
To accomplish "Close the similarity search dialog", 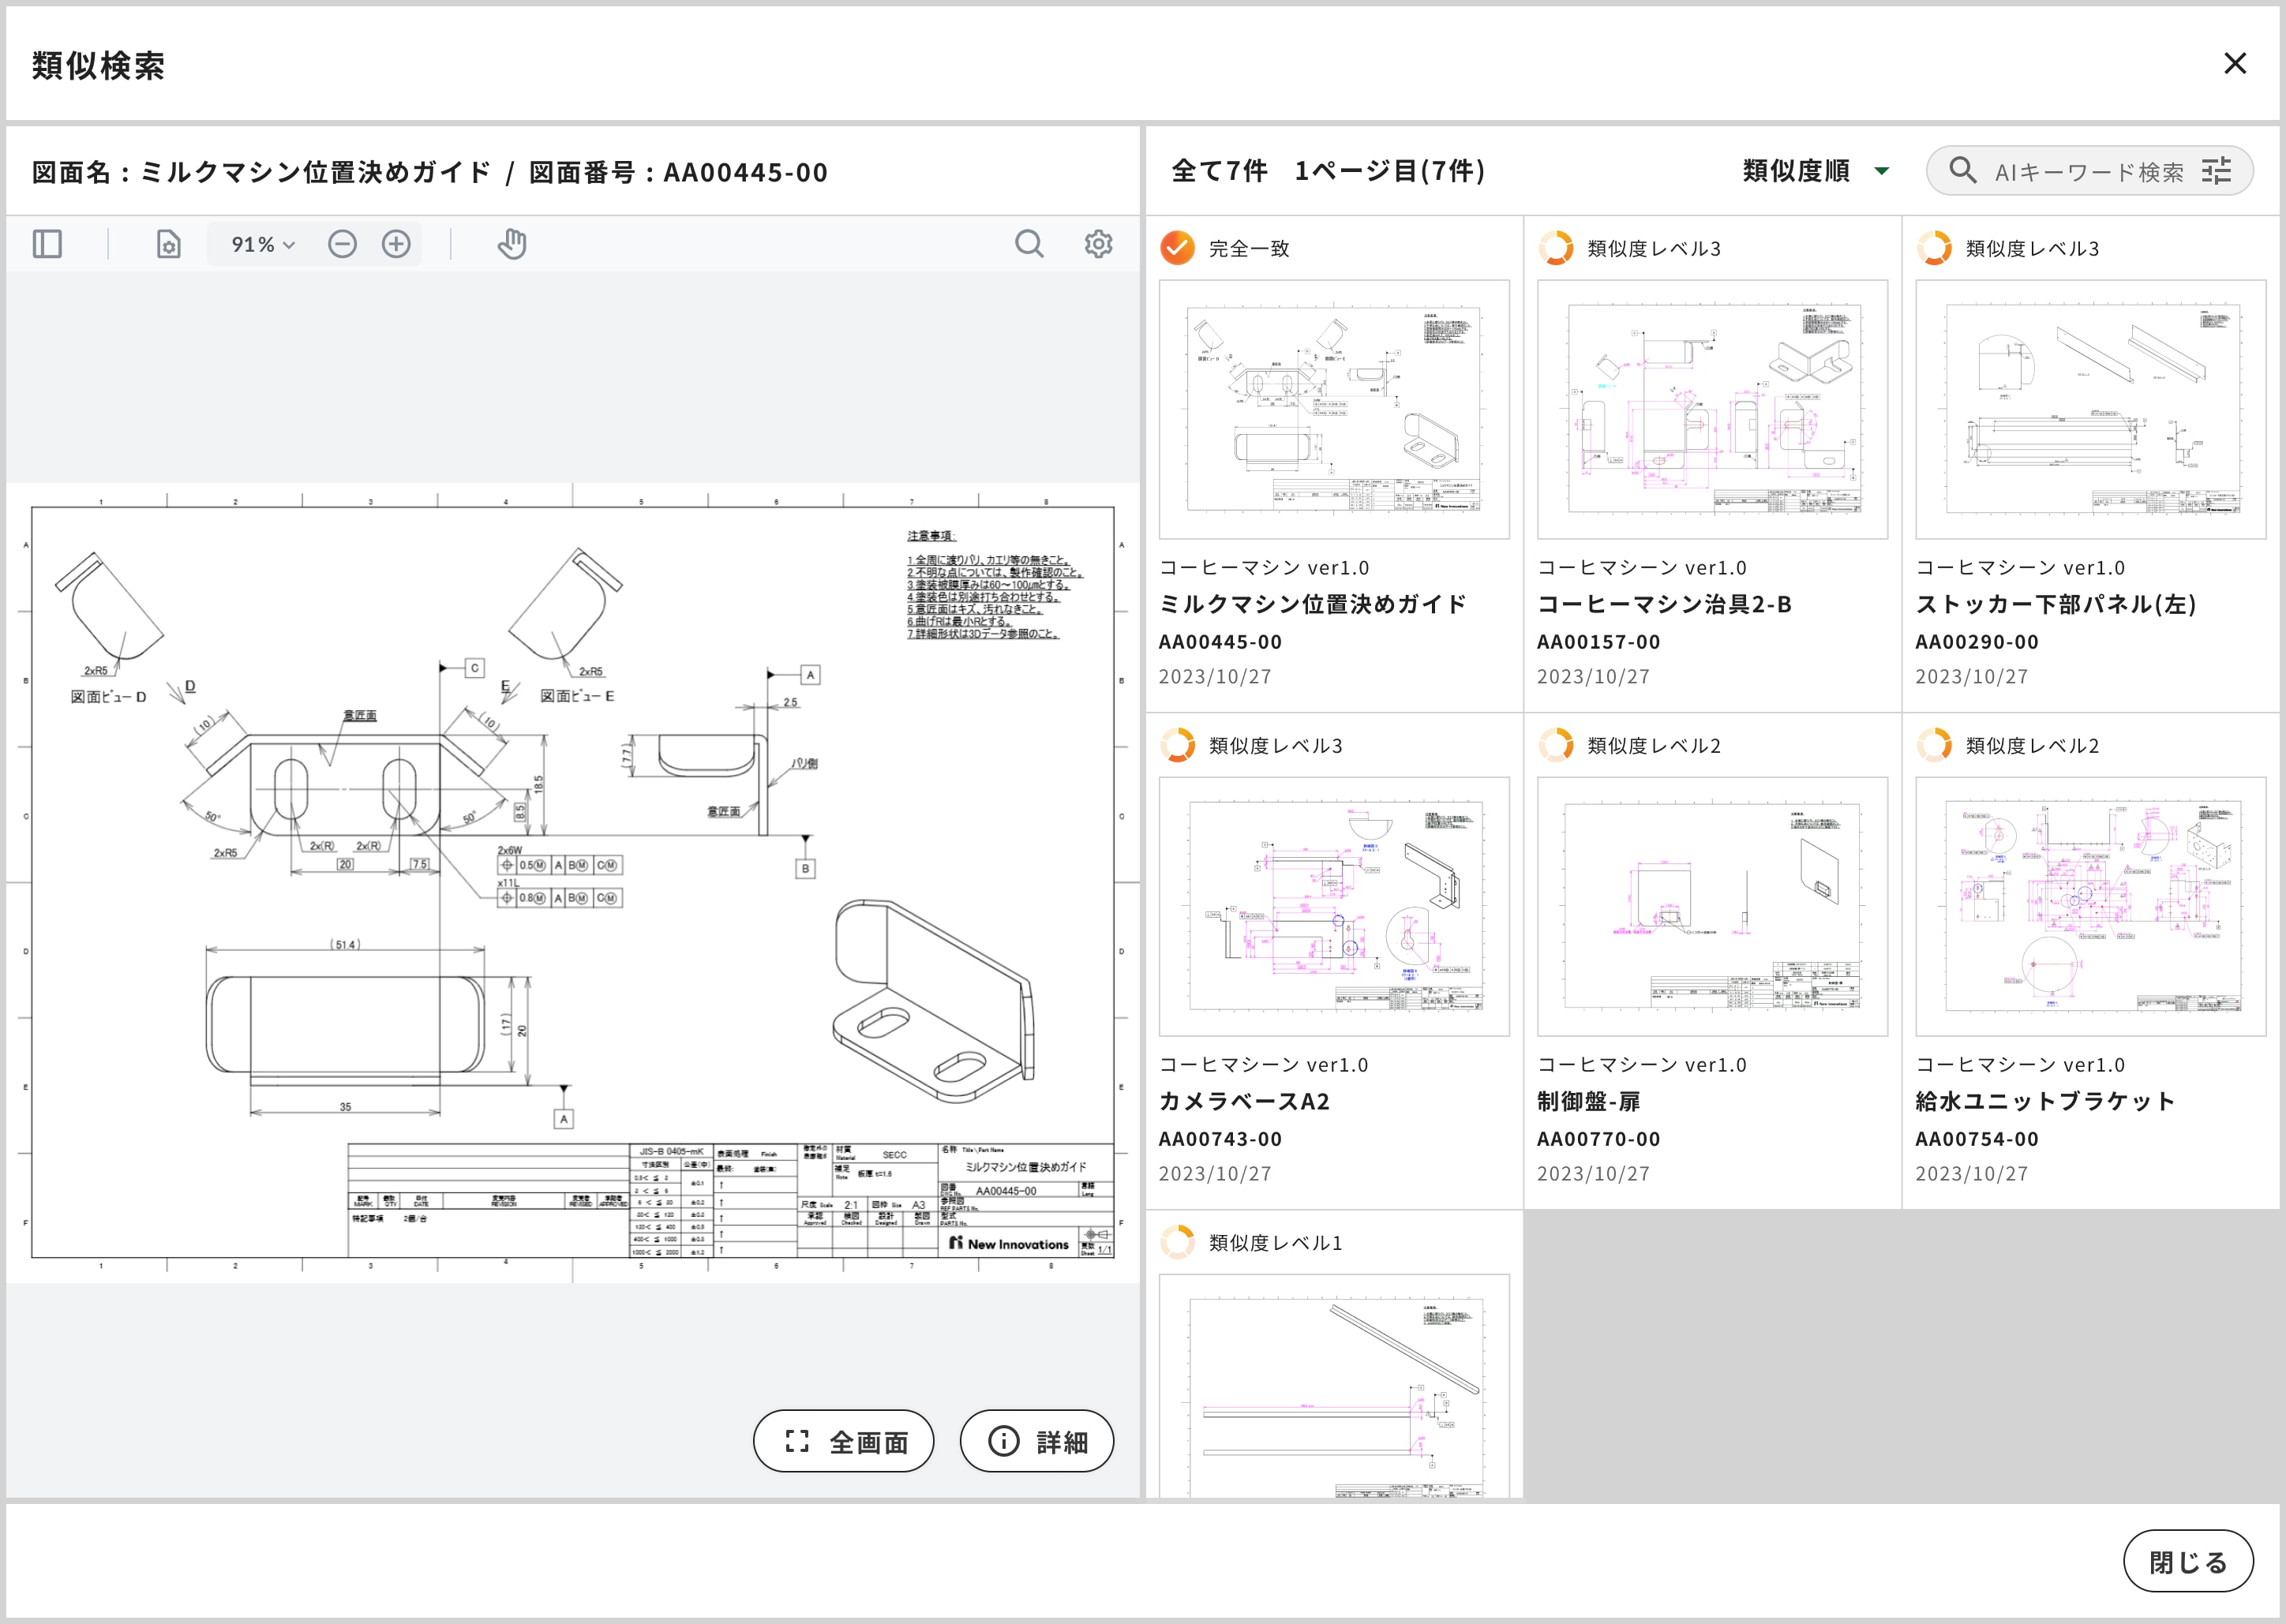I will point(2235,64).
